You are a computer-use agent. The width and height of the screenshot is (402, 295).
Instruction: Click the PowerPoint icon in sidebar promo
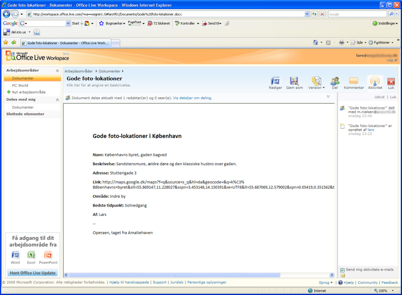48,255
